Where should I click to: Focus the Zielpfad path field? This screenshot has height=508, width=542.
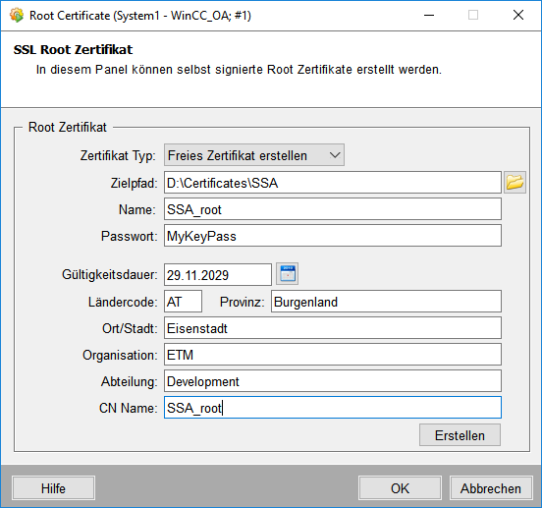[x=333, y=183]
